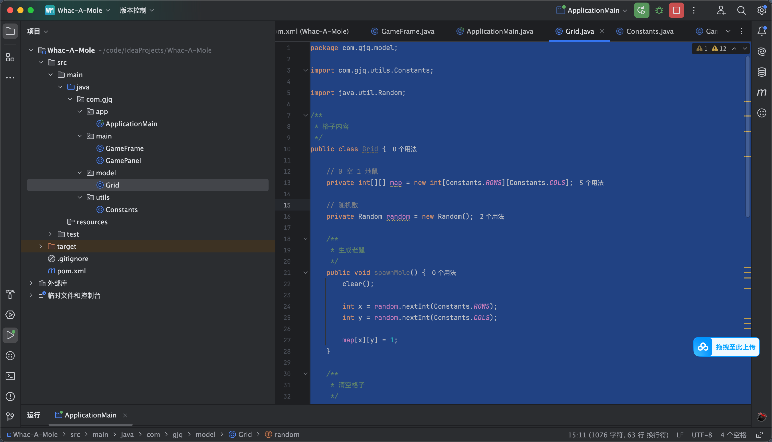Toggle the Run tool window button

10,335
